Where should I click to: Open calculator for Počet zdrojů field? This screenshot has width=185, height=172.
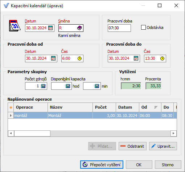[43, 86]
